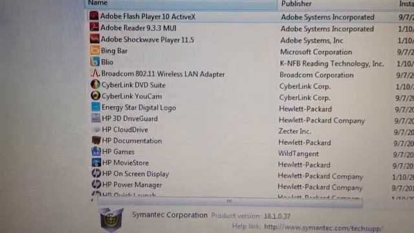Screen dimensions: 414x233
Task: Click the Energy Star Digital Logo icon
Action: click(96, 107)
